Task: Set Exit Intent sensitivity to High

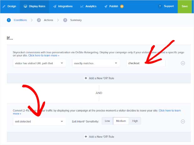Action: (135, 121)
